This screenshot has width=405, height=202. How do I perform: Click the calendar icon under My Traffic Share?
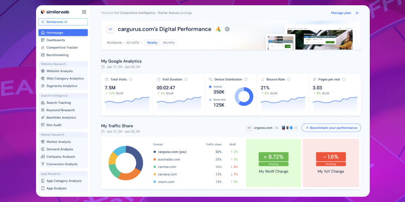pyautogui.click(x=103, y=131)
